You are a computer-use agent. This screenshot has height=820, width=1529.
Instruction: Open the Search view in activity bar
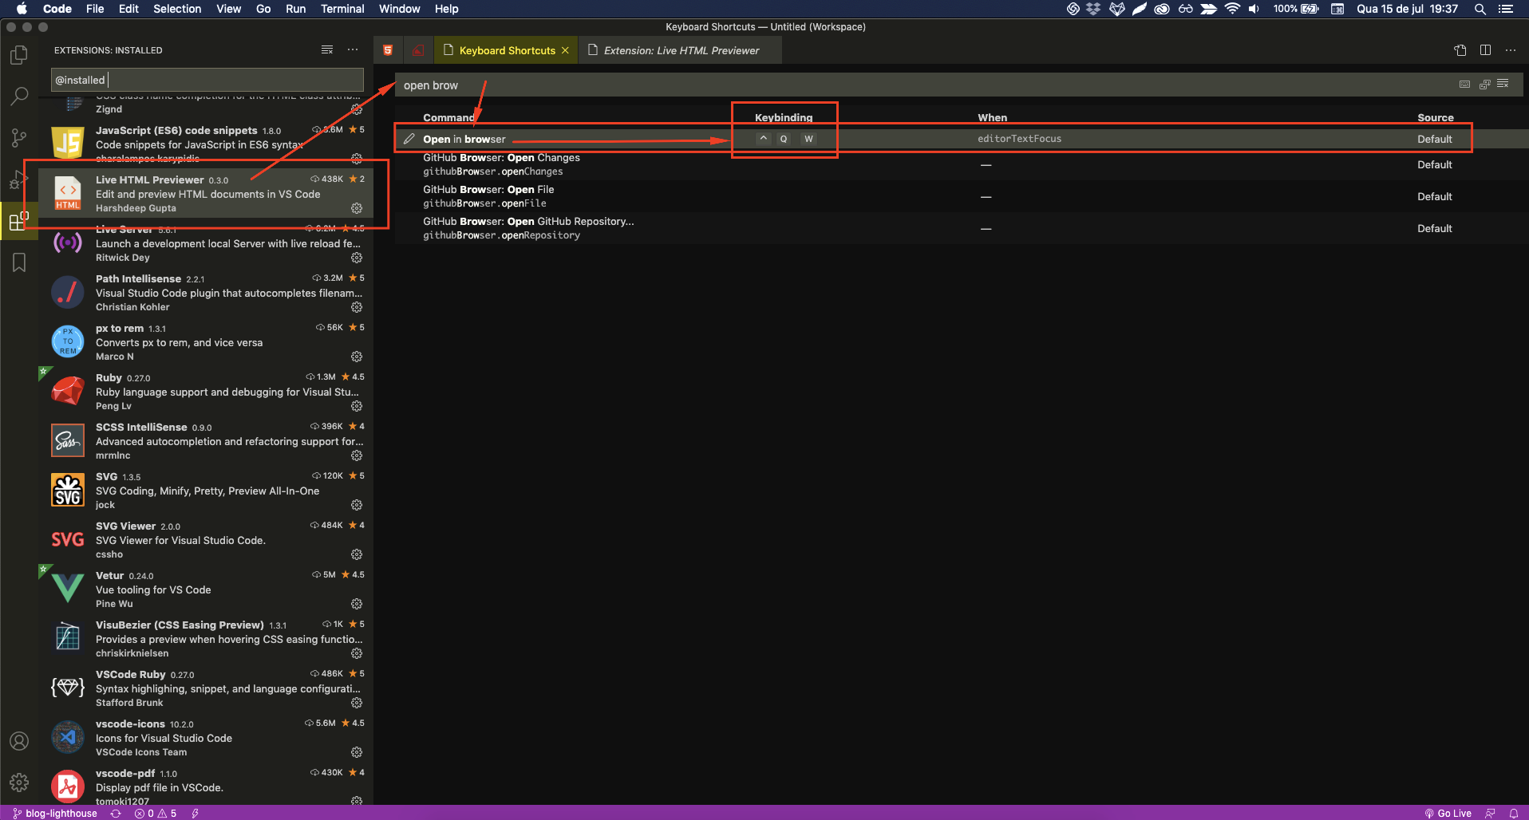click(x=19, y=97)
